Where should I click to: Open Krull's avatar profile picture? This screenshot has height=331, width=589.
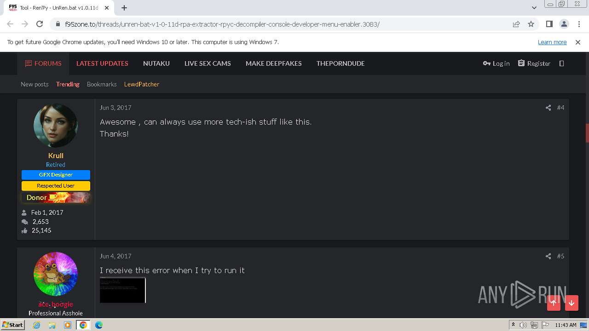pos(56,126)
